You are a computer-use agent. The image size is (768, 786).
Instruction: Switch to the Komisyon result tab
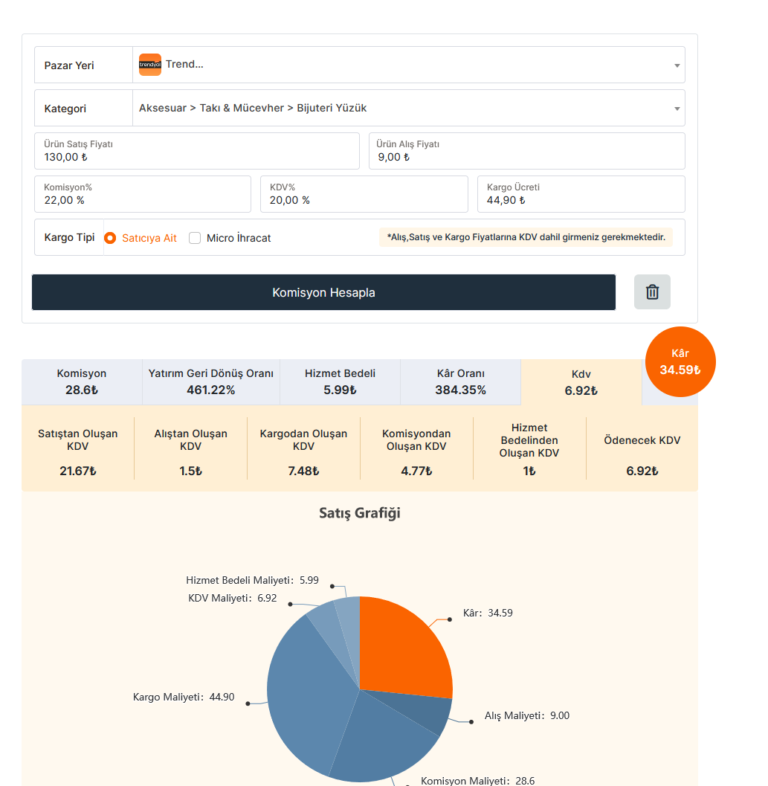[x=82, y=382]
